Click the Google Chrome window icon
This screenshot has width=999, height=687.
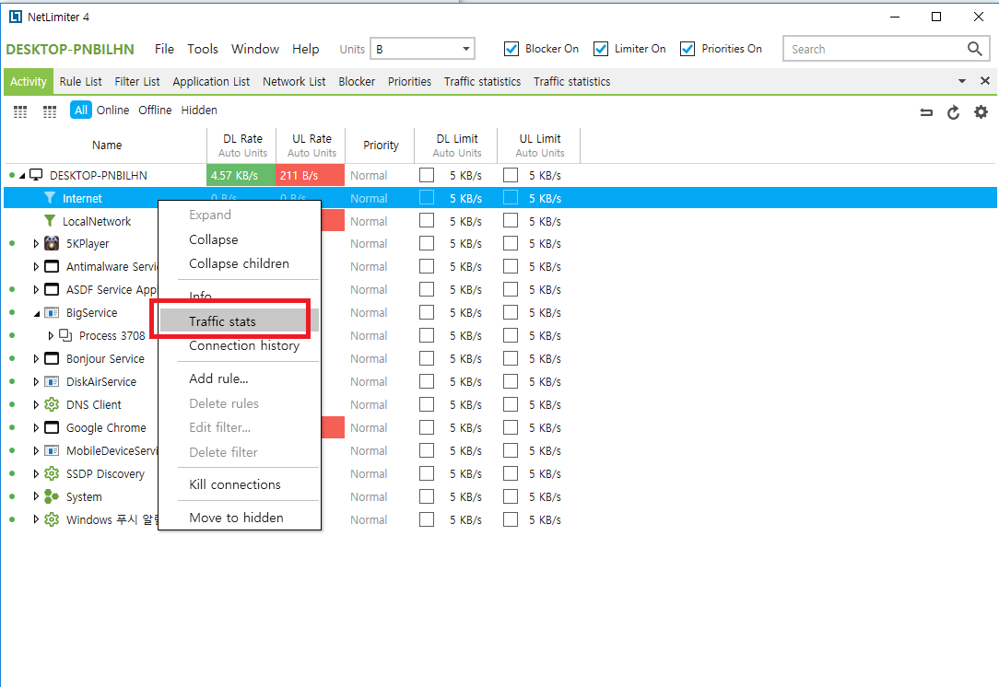[x=52, y=428]
